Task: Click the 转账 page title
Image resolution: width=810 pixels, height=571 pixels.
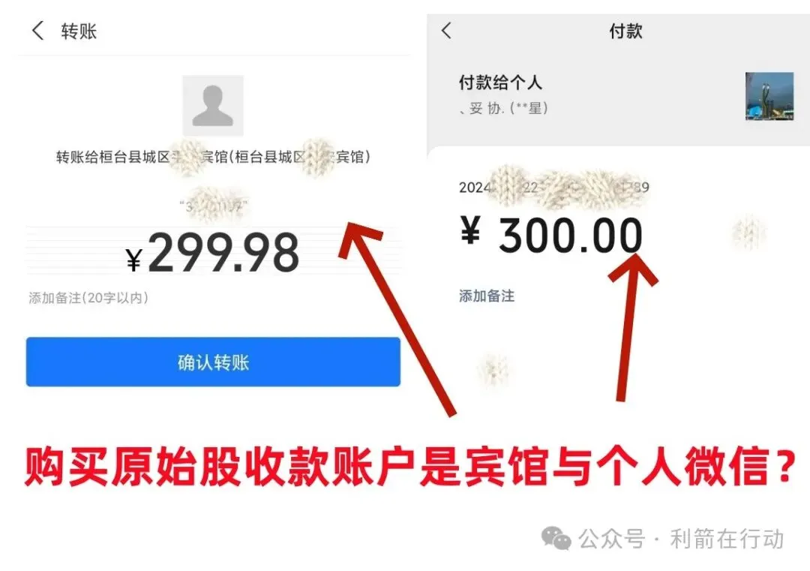Action: tap(79, 31)
